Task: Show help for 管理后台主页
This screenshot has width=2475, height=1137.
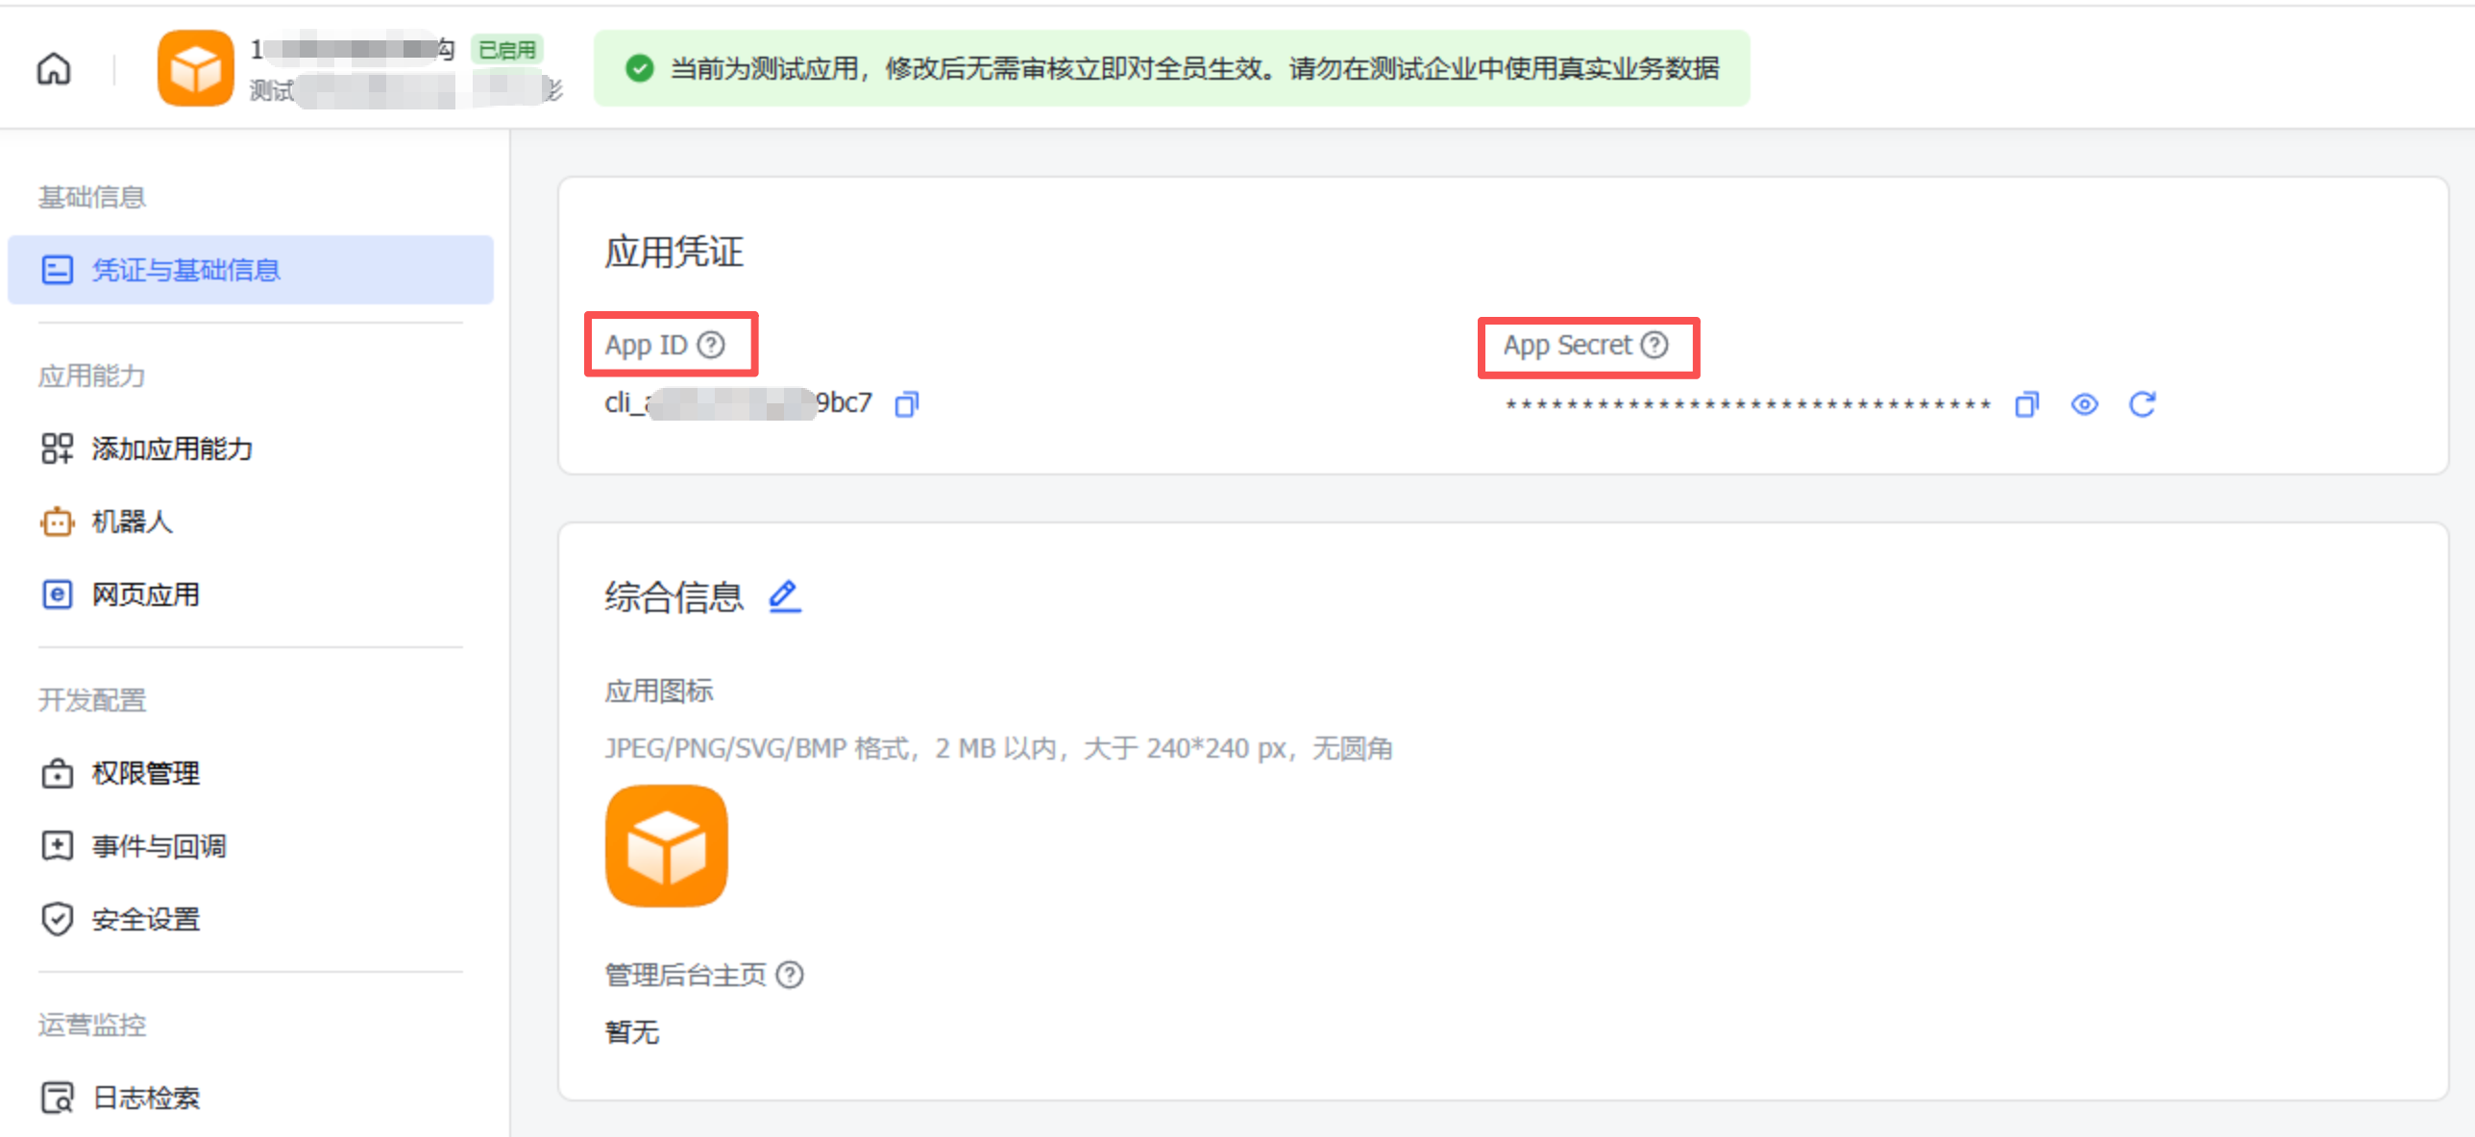Action: 790,975
